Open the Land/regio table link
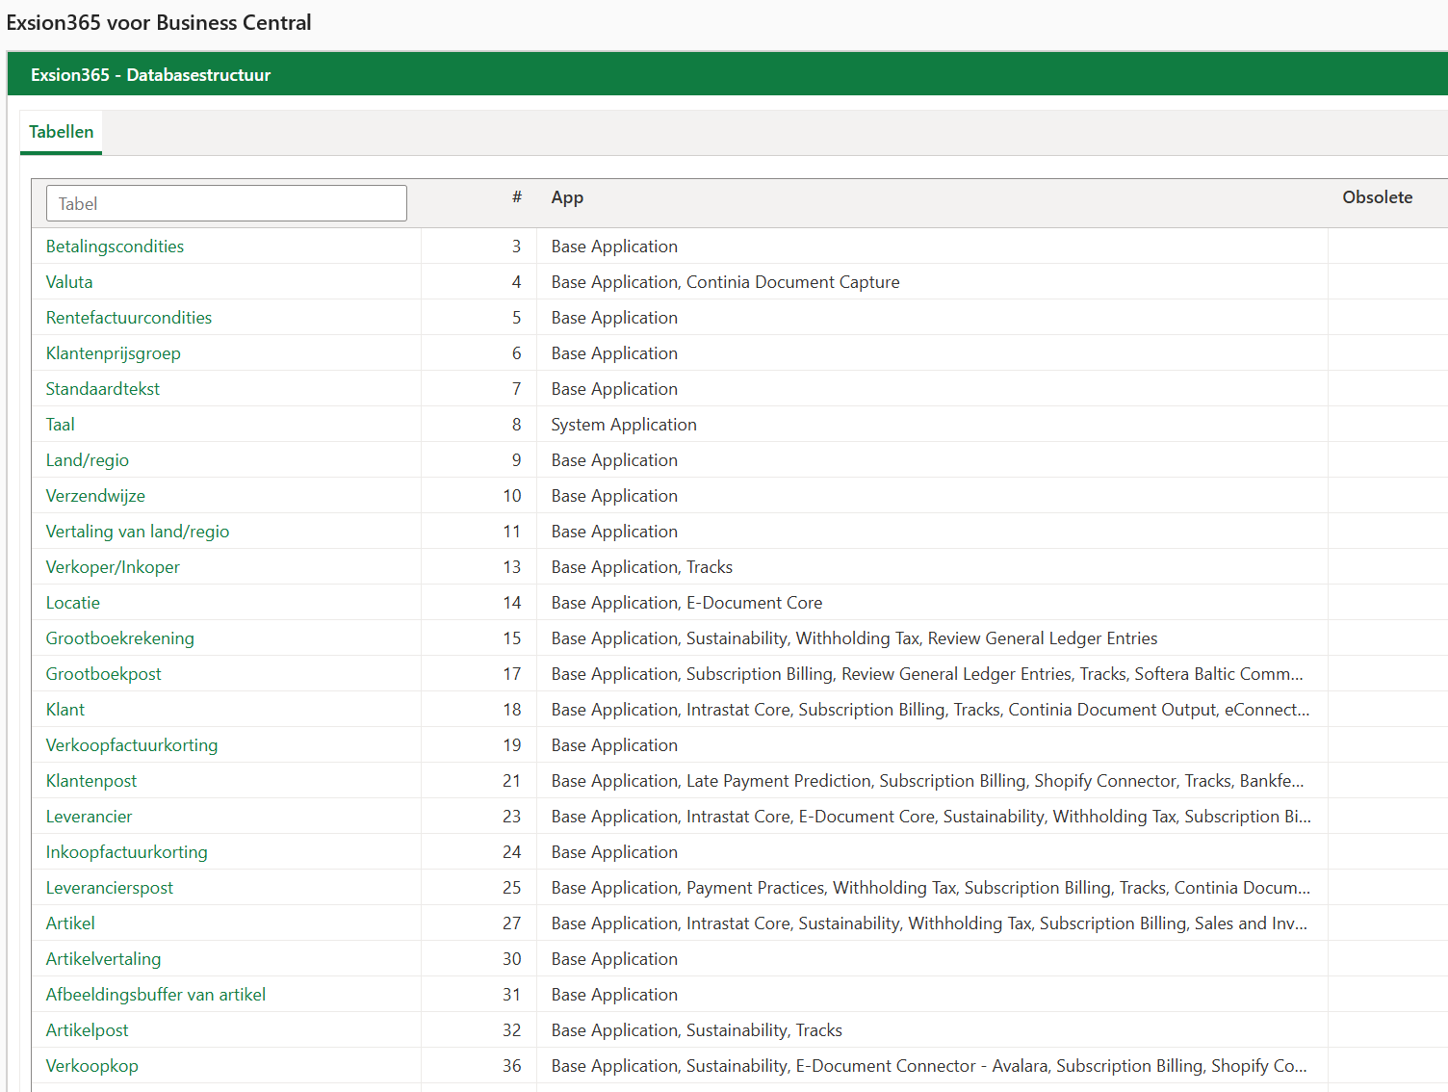 [88, 460]
